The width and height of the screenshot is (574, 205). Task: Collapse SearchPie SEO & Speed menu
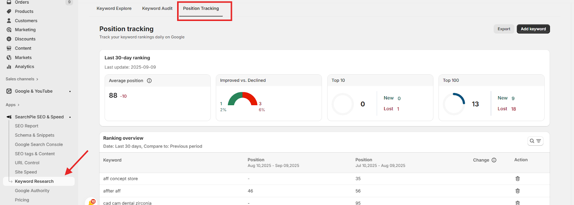(x=39, y=117)
